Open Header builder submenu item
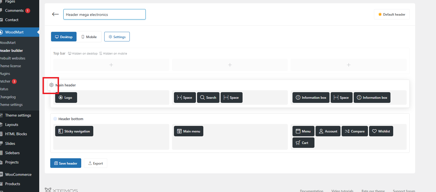The width and height of the screenshot is (436, 192). pos(11,50)
